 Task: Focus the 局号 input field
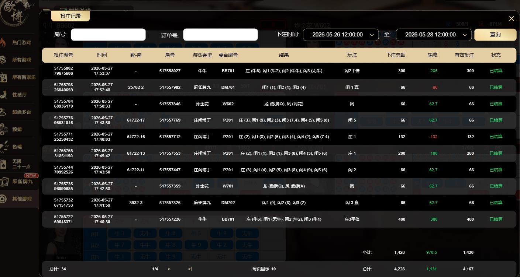108,35
